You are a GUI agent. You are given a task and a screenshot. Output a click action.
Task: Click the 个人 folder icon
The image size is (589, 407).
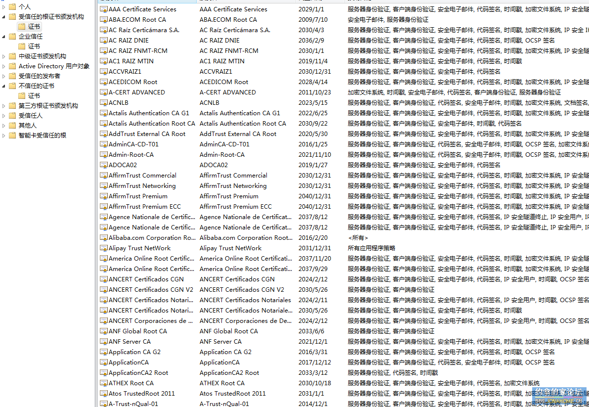(x=12, y=7)
